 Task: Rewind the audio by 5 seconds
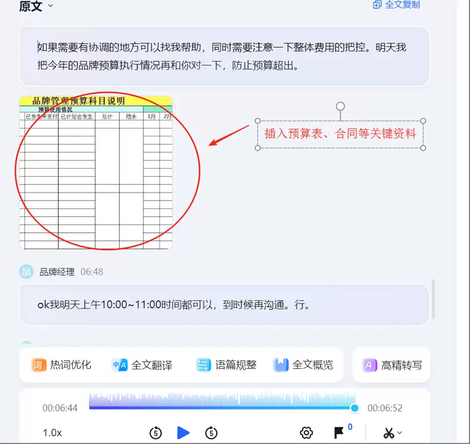(x=155, y=433)
